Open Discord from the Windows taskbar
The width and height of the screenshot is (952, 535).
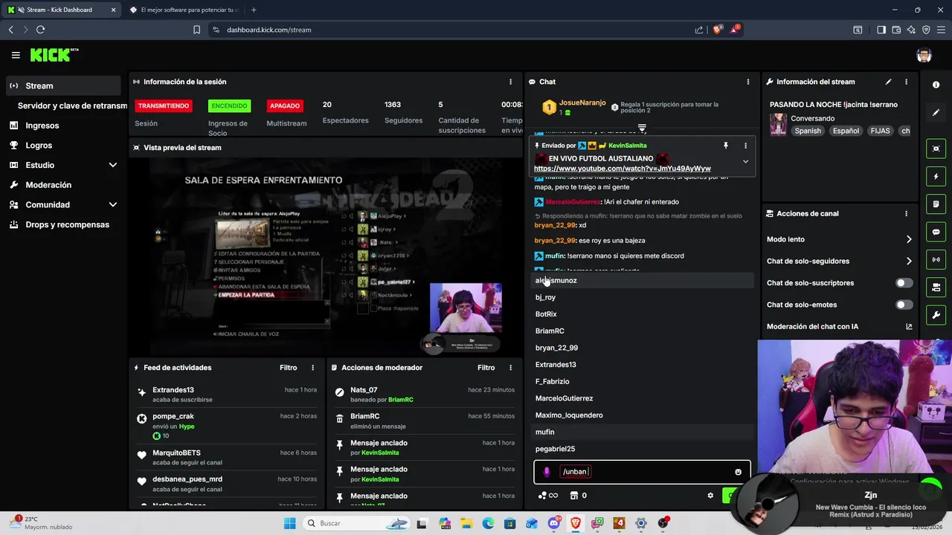553,523
